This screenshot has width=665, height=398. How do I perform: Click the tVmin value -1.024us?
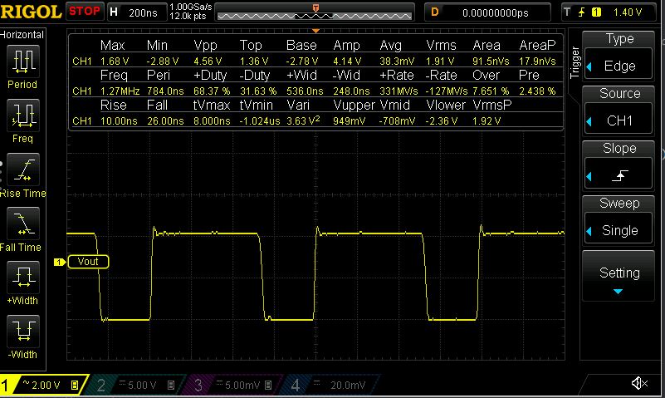coord(260,121)
